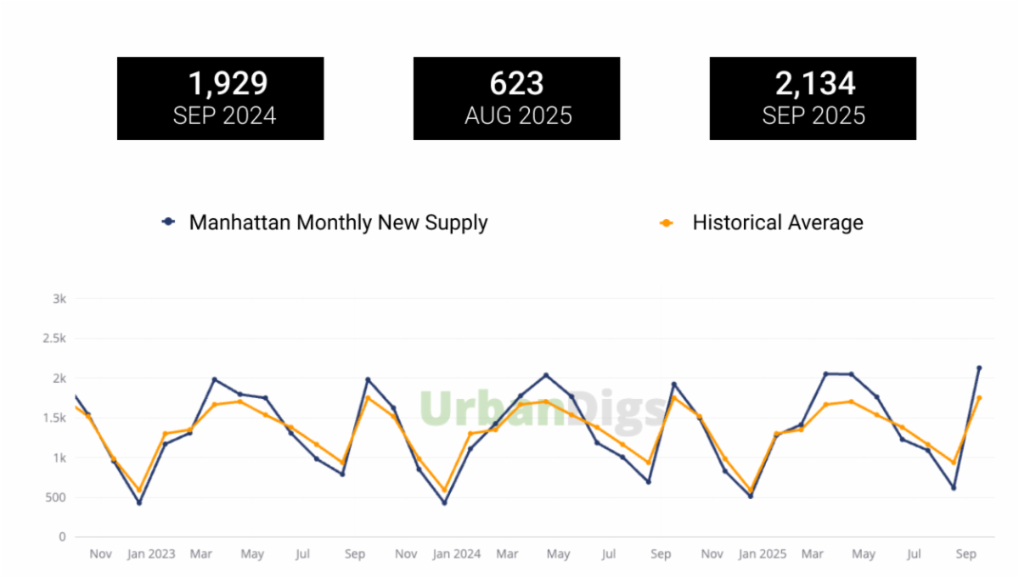
Task: Click the rightmost Sep x-axis label
Action: 966,554
